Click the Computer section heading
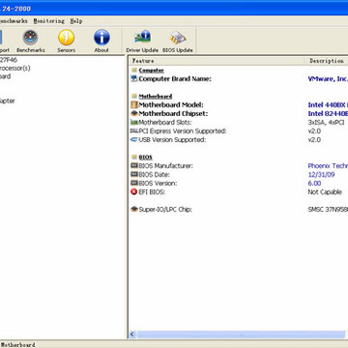This screenshot has height=348, width=348. click(x=151, y=71)
